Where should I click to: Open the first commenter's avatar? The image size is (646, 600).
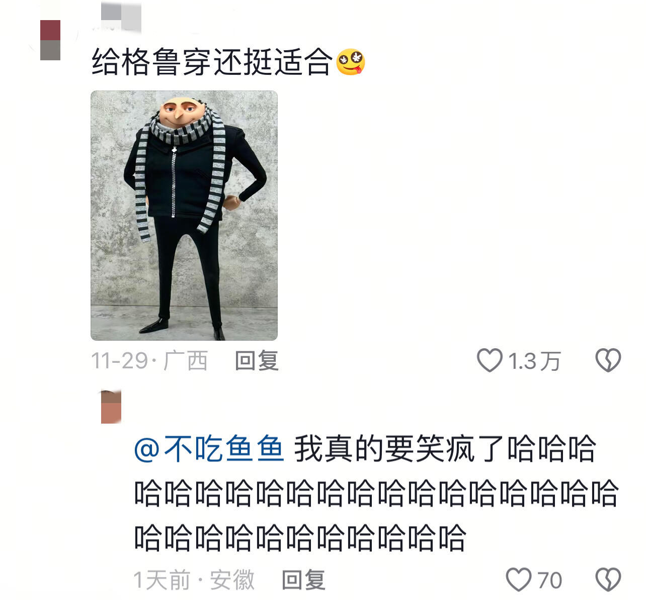coord(50,40)
